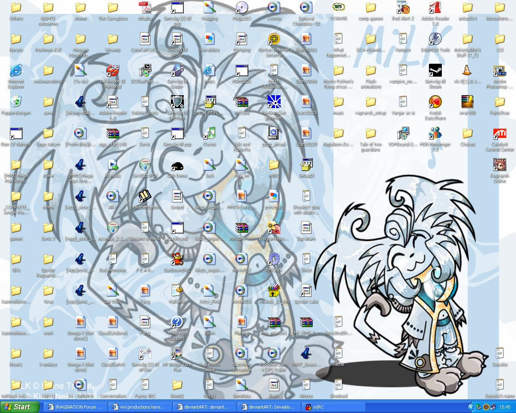This screenshot has height=413, width=516.
Task: Open the vlc installer cone icon
Action: [x=467, y=71]
